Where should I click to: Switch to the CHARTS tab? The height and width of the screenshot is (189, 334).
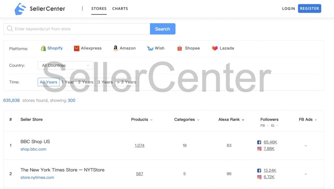click(120, 9)
